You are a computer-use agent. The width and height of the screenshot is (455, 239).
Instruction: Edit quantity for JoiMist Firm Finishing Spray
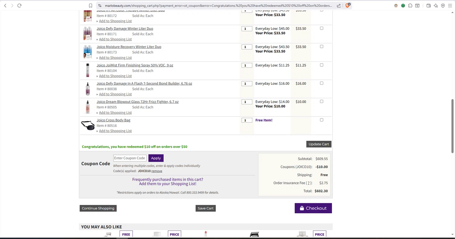pos(247,65)
